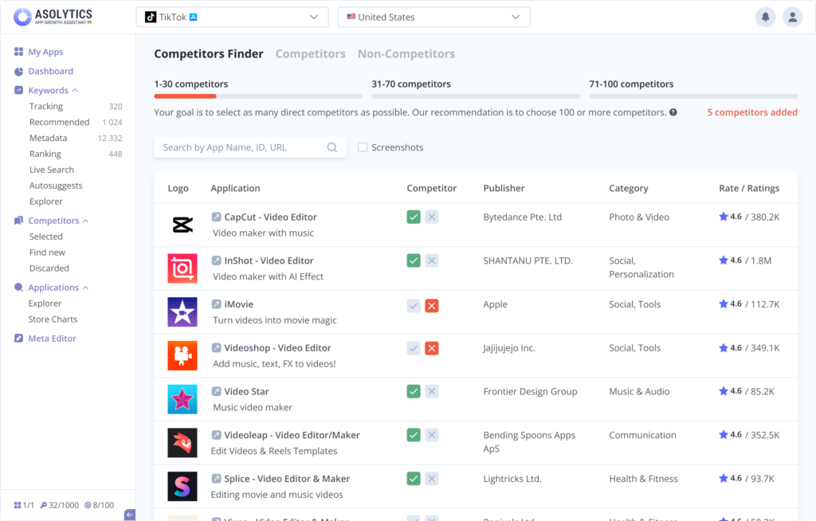
Task: Collapse the Competitors section chevron
Action: point(86,221)
